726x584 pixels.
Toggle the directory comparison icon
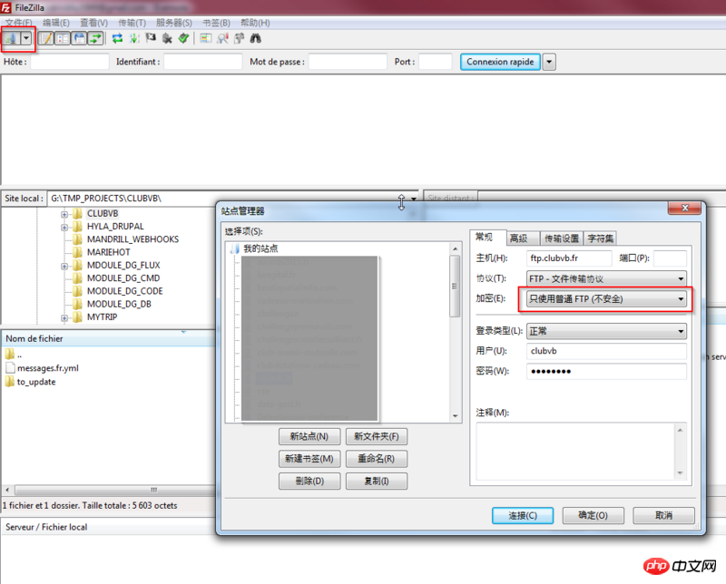click(x=222, y=38)
